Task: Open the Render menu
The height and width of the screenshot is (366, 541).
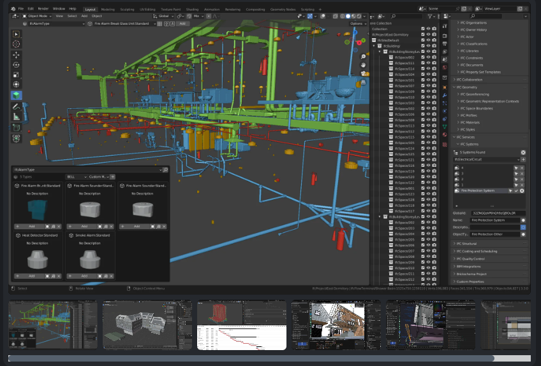Action: point(43,9)
